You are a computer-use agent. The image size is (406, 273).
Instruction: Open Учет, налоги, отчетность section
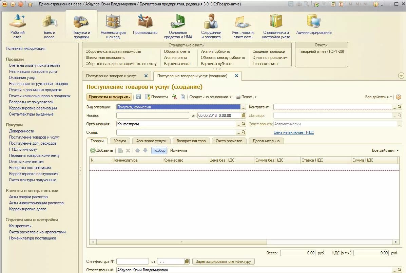(x=243, y=27)
